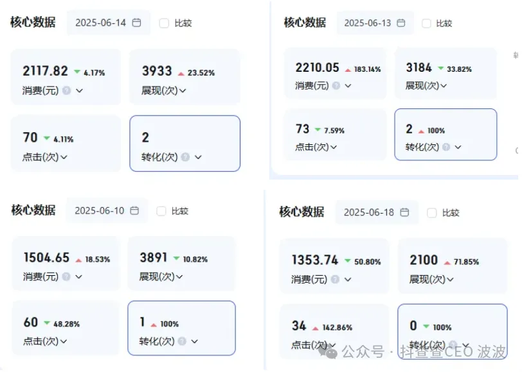This screenshot has height=372, width=522.
Task: Expand 展现(次) dropdown under 3933
Action: 183,90
